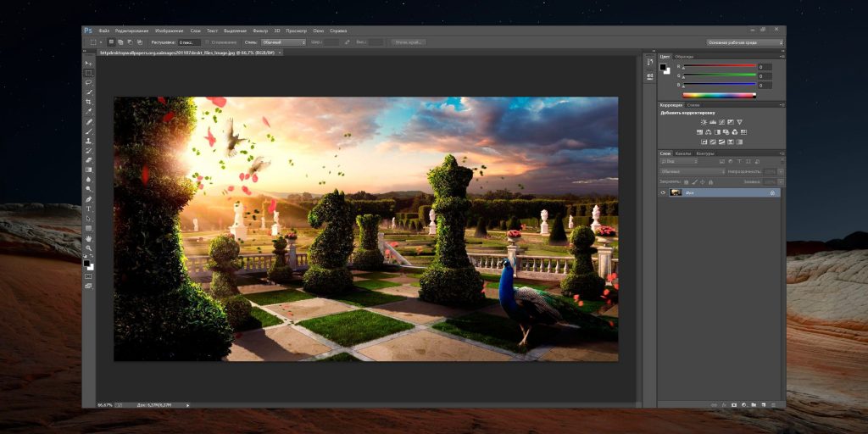This screenshot has height=434, width=868.
Task: Toggle lock position in Layers panel
Action: (x=702, y=181)
